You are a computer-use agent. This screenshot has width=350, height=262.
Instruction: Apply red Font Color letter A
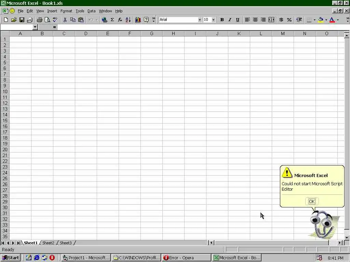332,20
